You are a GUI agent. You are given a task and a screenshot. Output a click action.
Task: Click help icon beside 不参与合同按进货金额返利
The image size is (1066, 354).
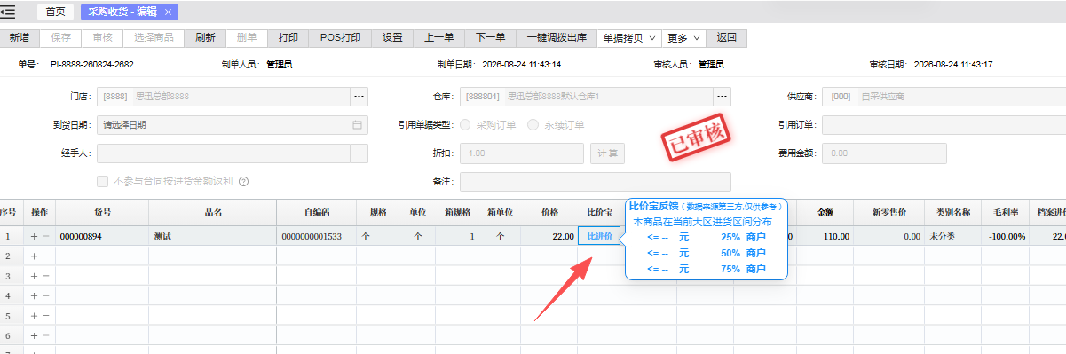[x=242, y=181]
